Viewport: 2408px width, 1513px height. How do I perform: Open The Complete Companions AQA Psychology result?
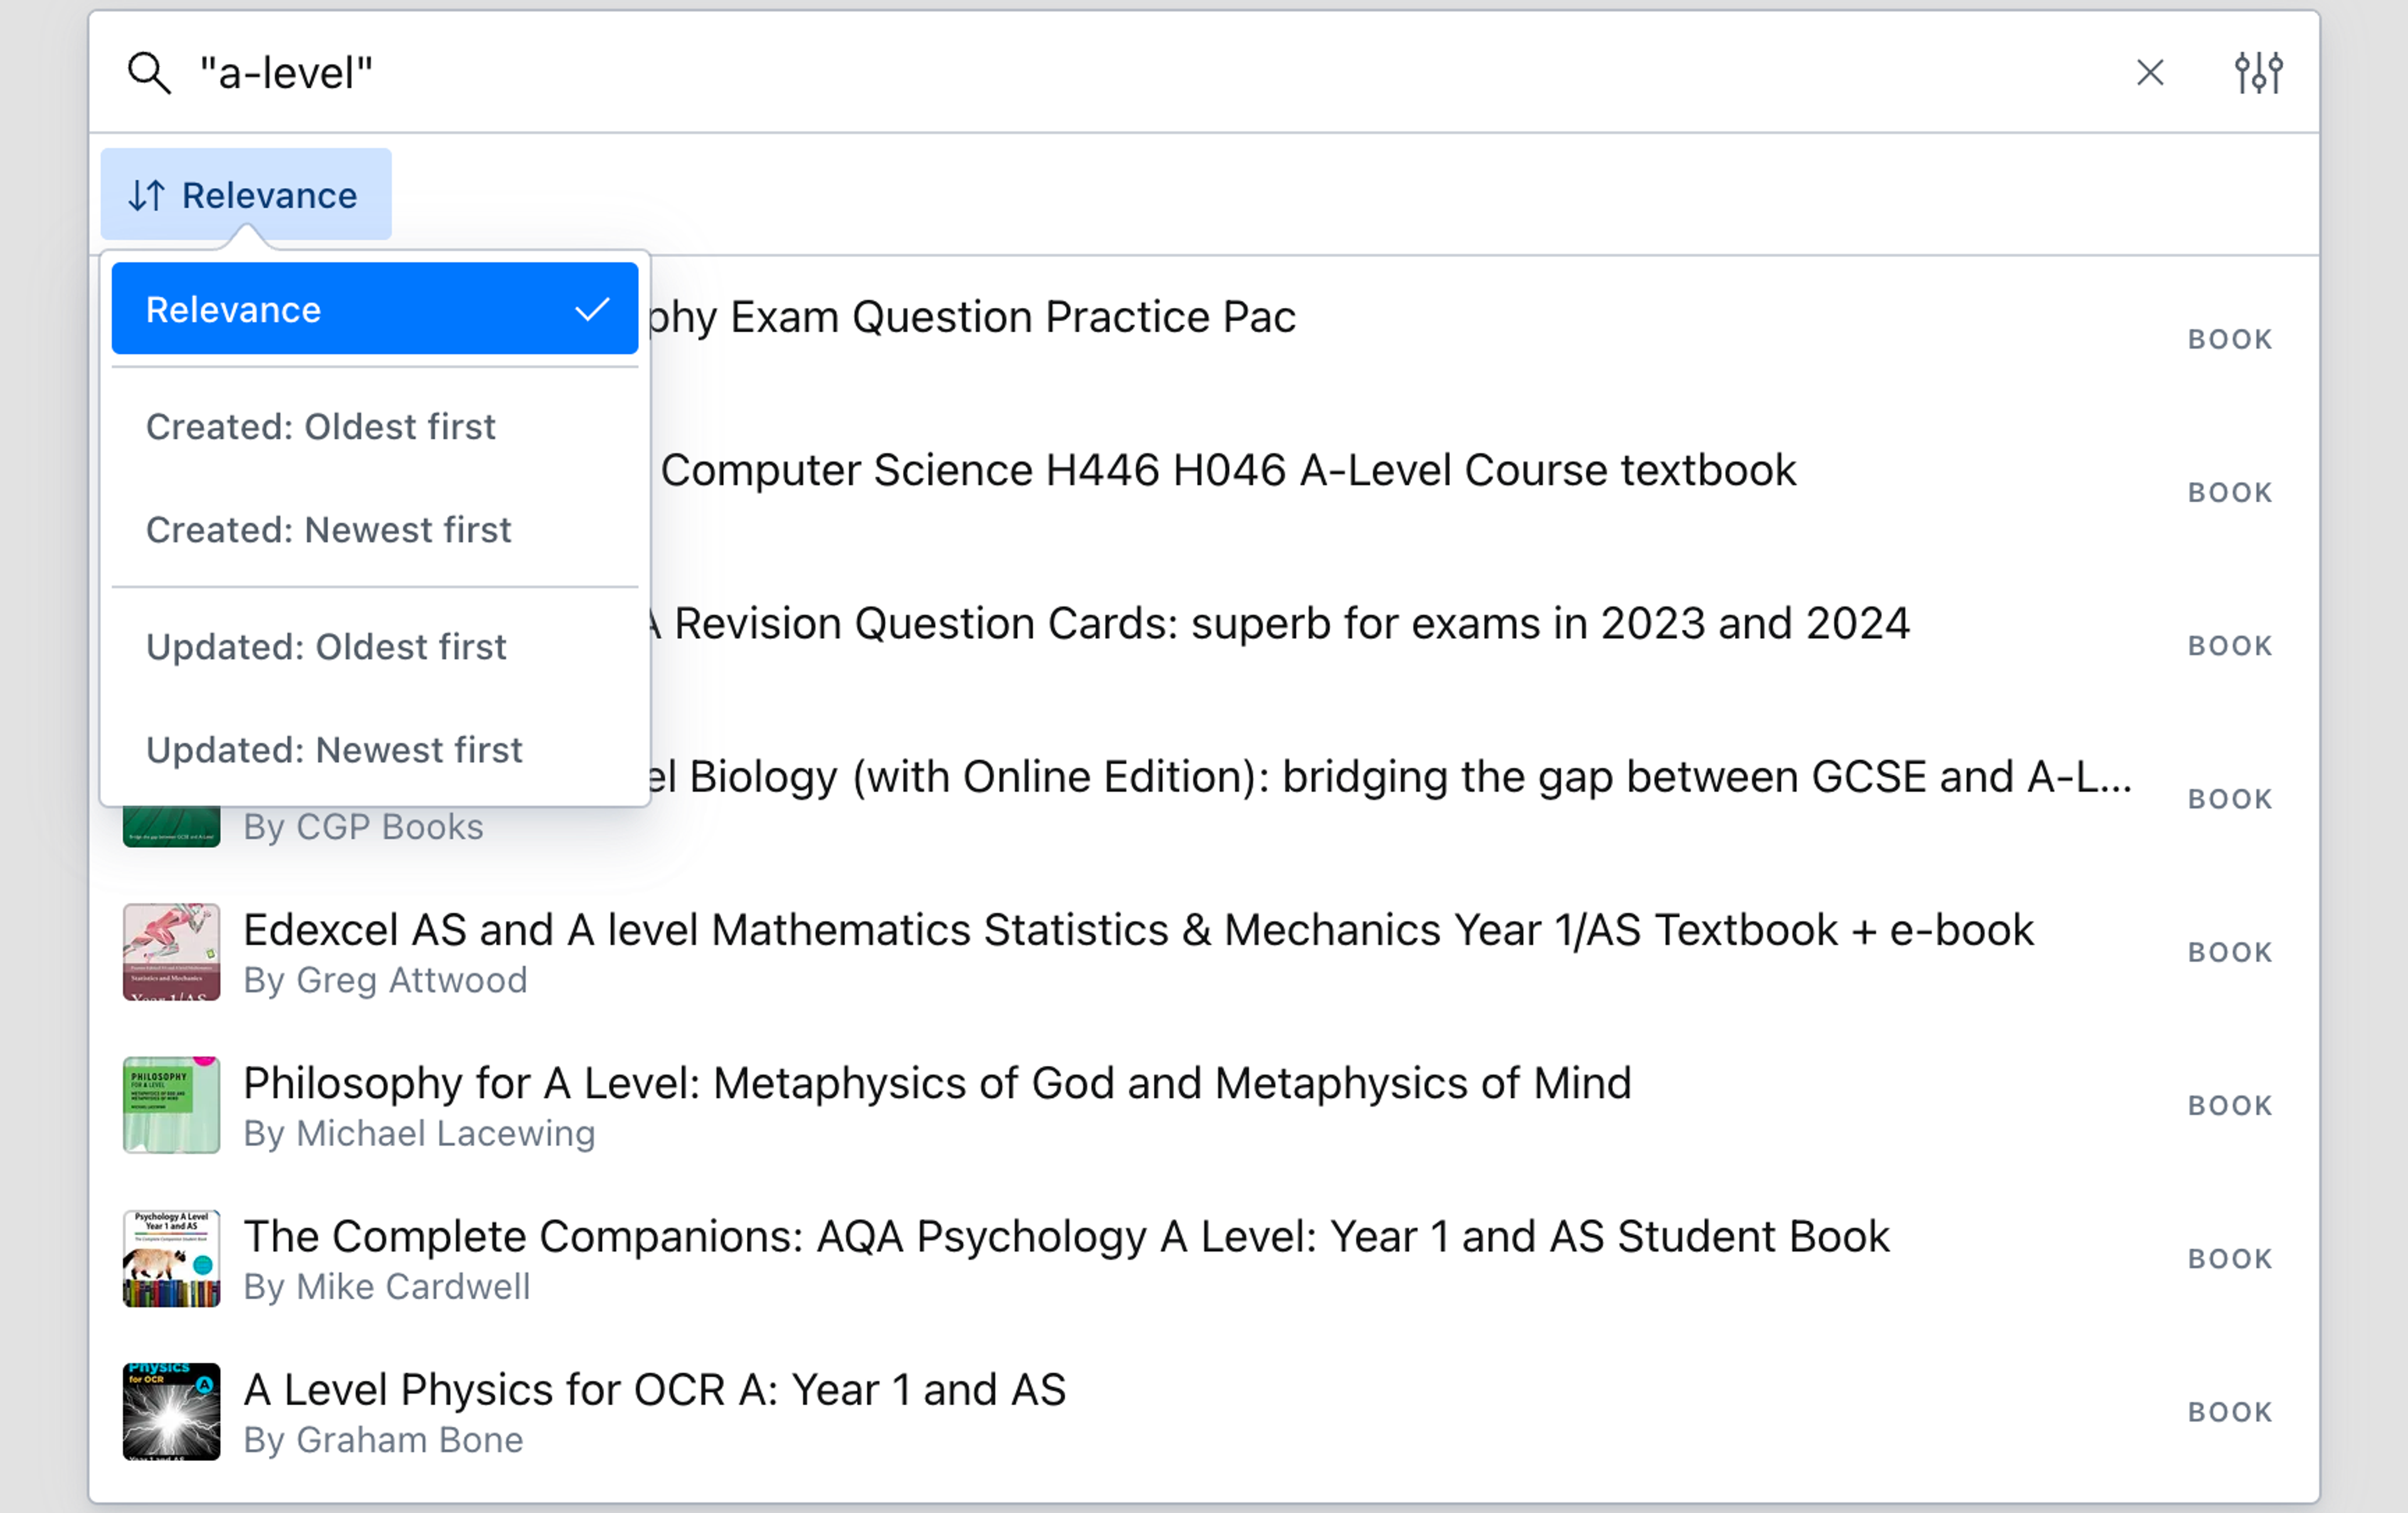[x=1066, y=1237]
